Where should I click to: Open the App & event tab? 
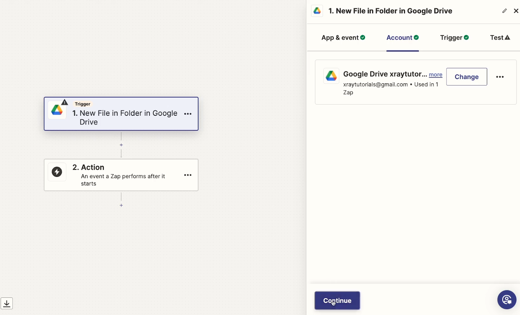click(x=343, y=38)
